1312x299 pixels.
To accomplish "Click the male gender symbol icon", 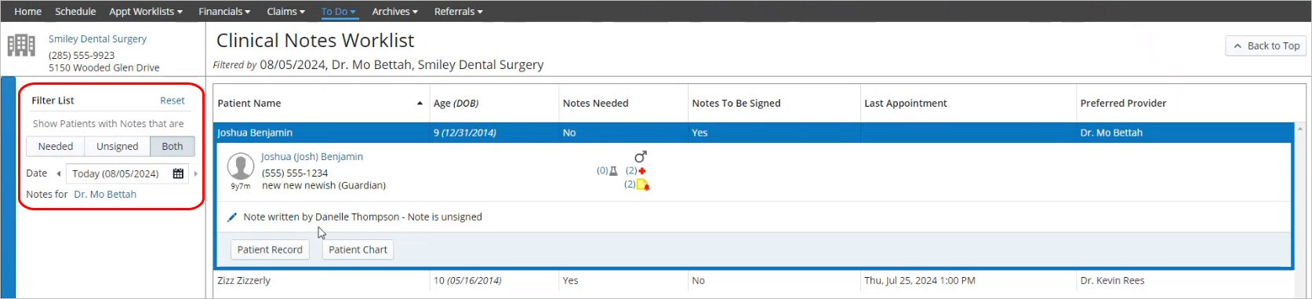I will tap(641, 157).
